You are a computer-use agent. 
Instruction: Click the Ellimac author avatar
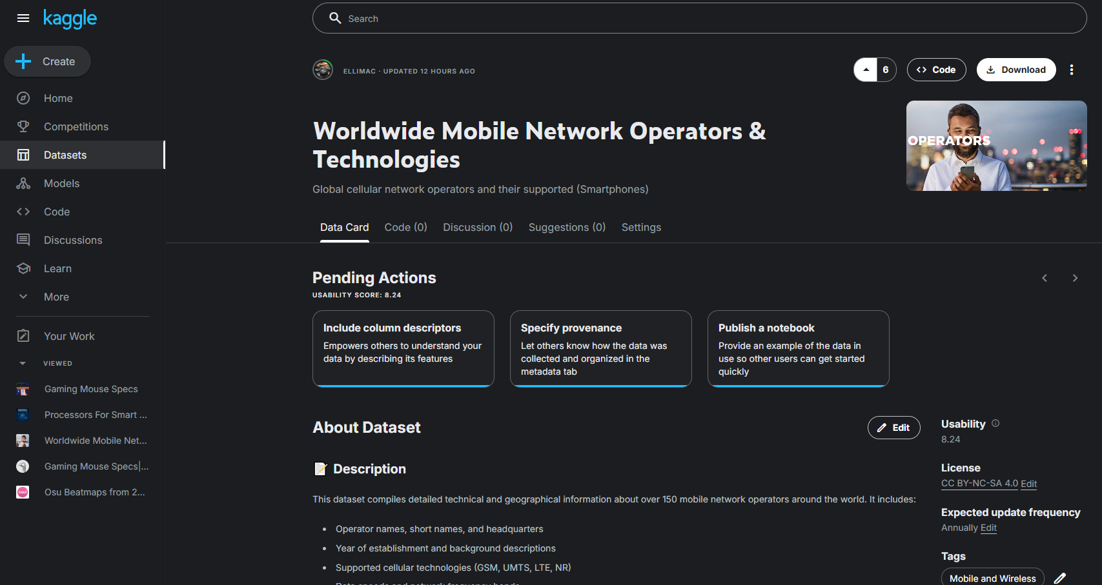click(x=323, y=70)
